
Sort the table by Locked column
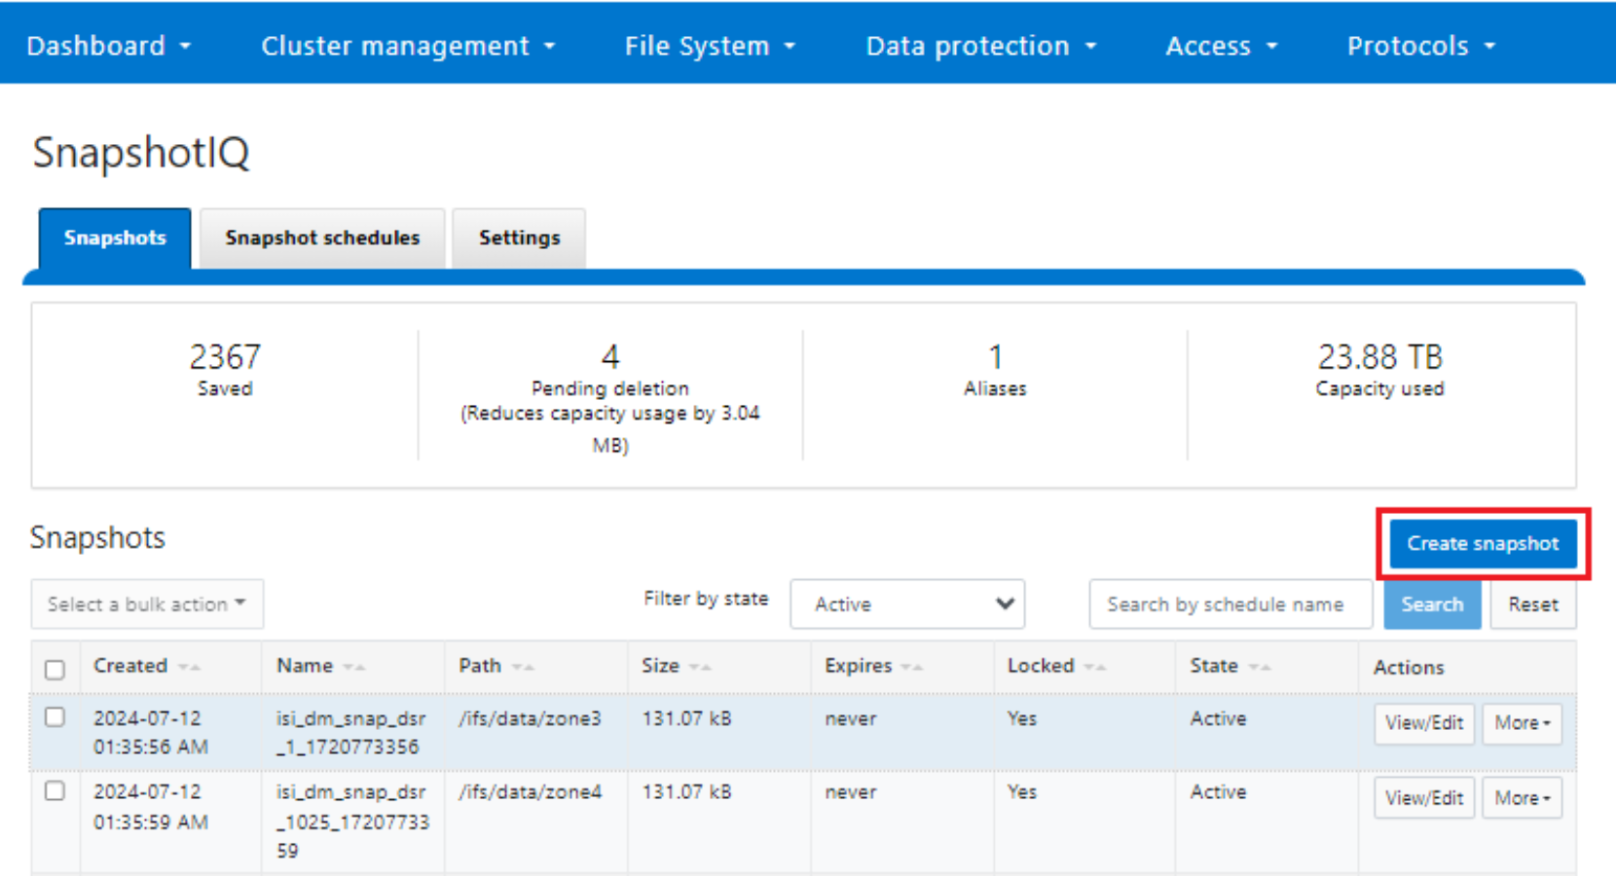pos(1056,666)
